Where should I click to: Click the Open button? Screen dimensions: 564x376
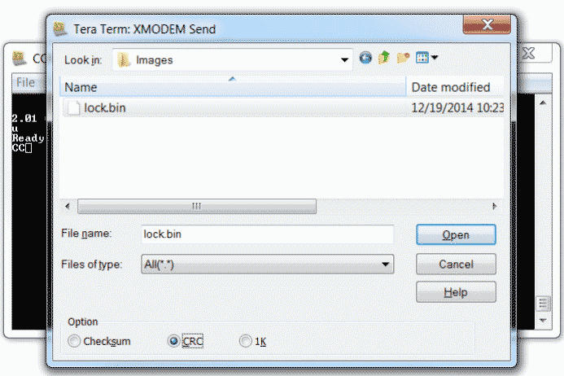[456, 234]
